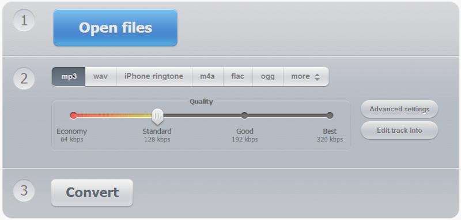Viewport: 461px width, 220px height.
Task: Select ogg as output format
Action: pos(268,77)
